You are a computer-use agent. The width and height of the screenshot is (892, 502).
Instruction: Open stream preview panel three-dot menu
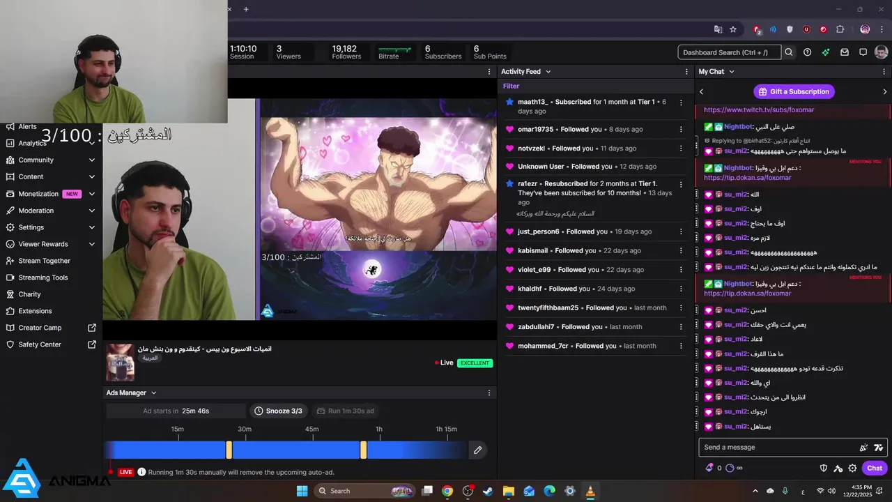tap(489, 72)
